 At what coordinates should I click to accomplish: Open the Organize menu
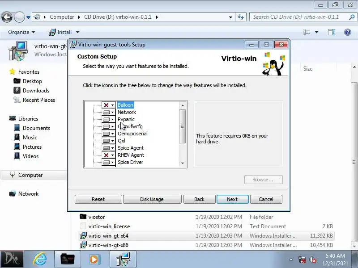point(21,32)
